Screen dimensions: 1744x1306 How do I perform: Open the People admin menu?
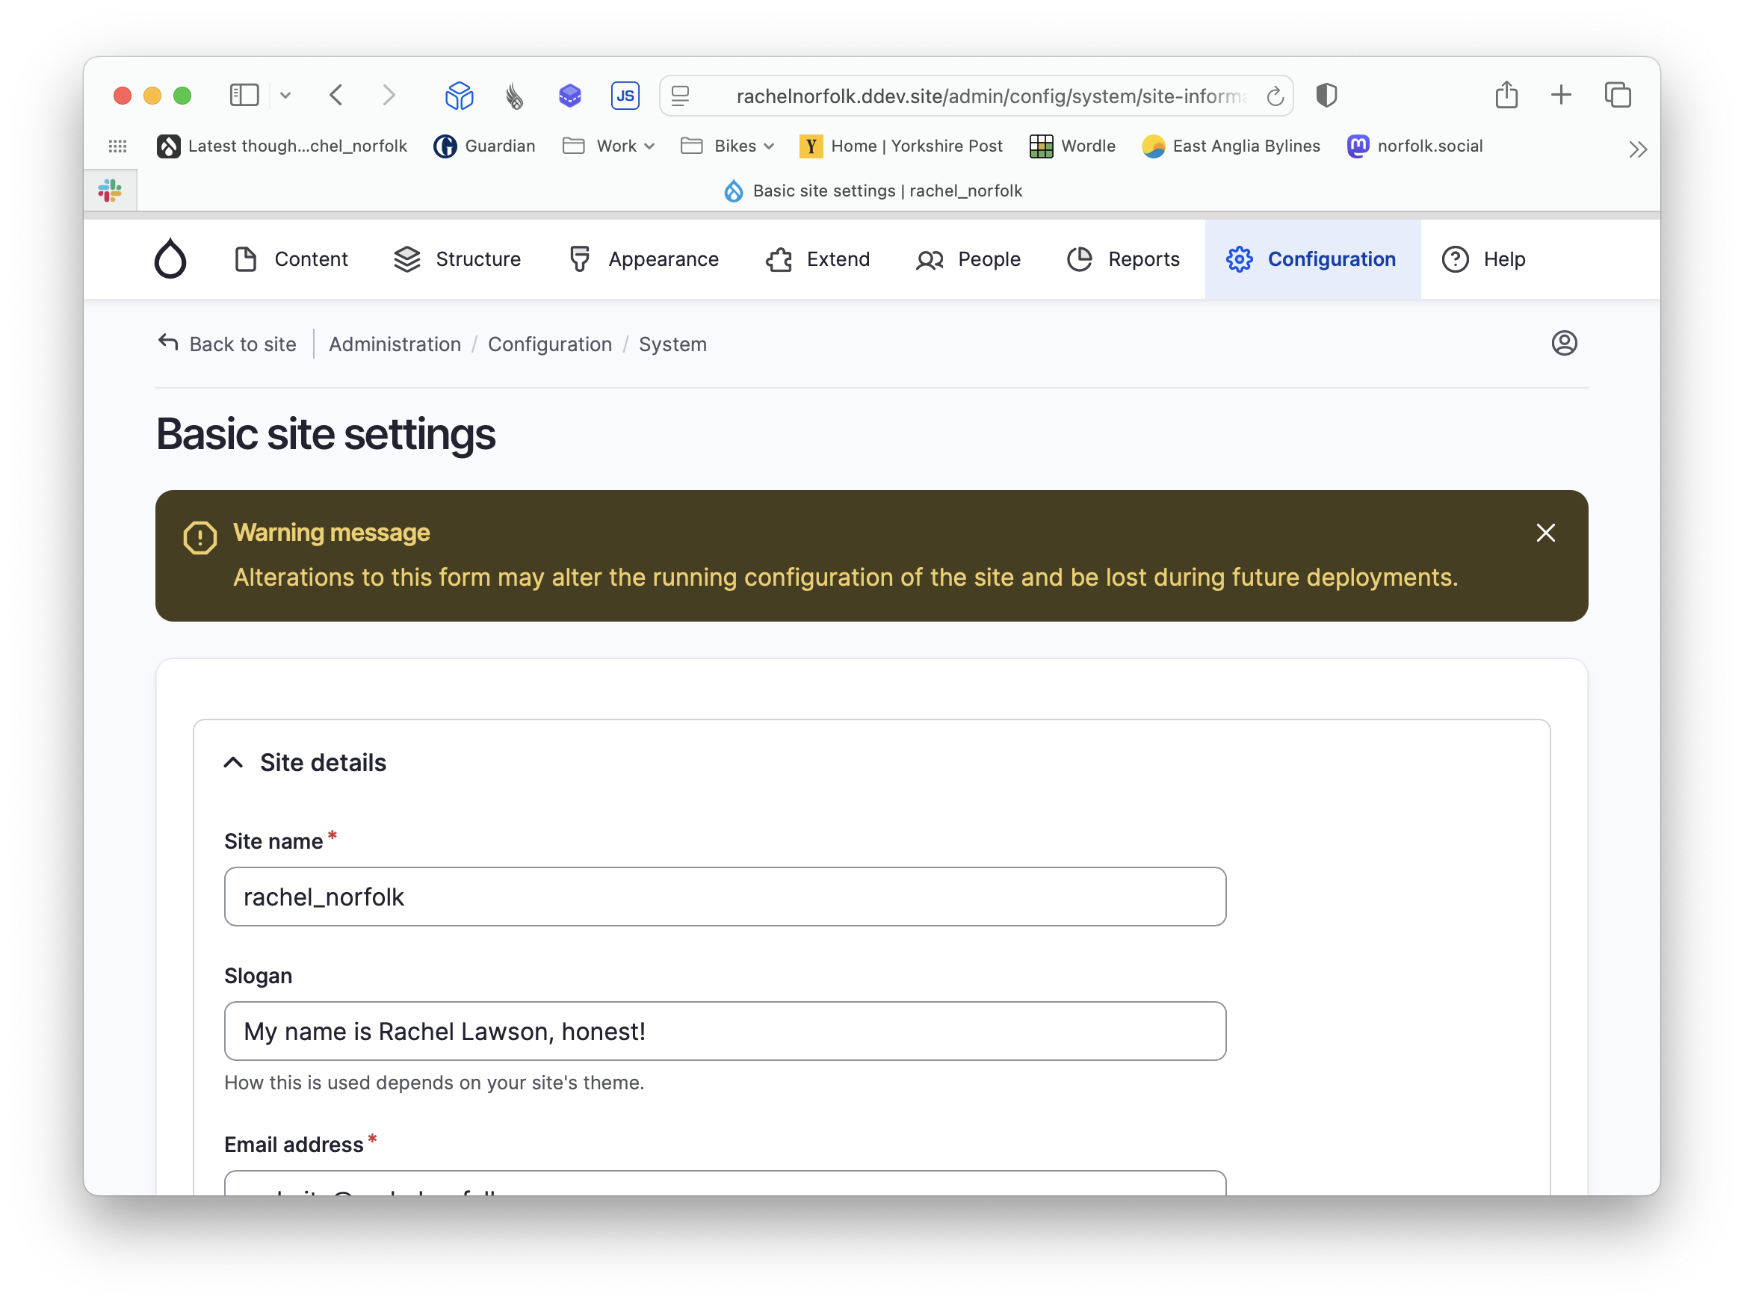coord(968,259)
